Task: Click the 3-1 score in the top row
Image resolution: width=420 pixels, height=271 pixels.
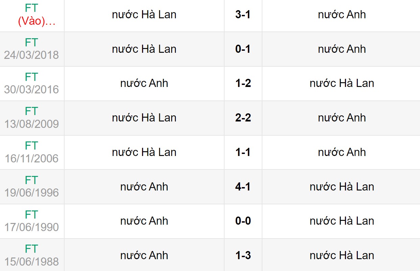Action: point(243,15)
